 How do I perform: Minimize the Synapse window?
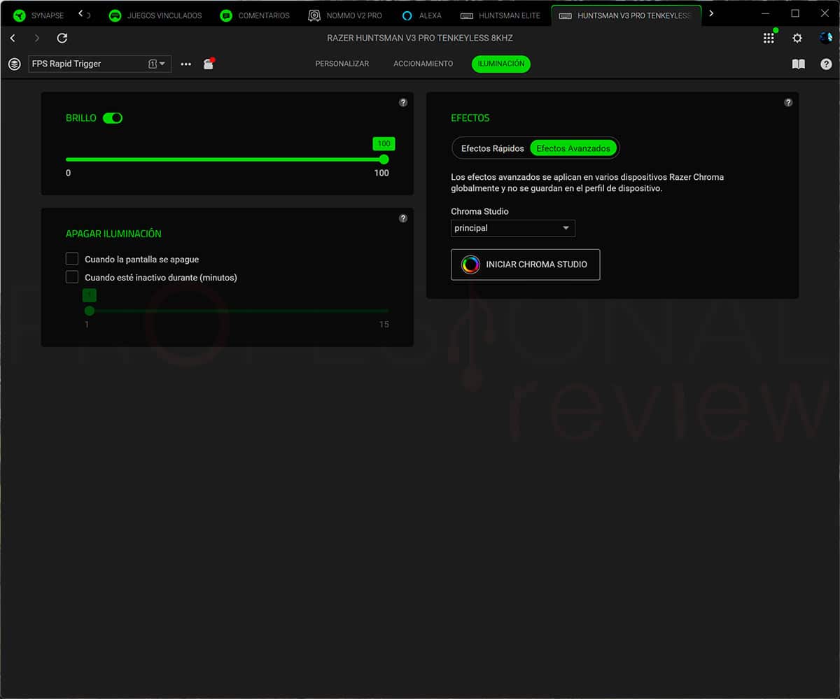pos(764,13)
